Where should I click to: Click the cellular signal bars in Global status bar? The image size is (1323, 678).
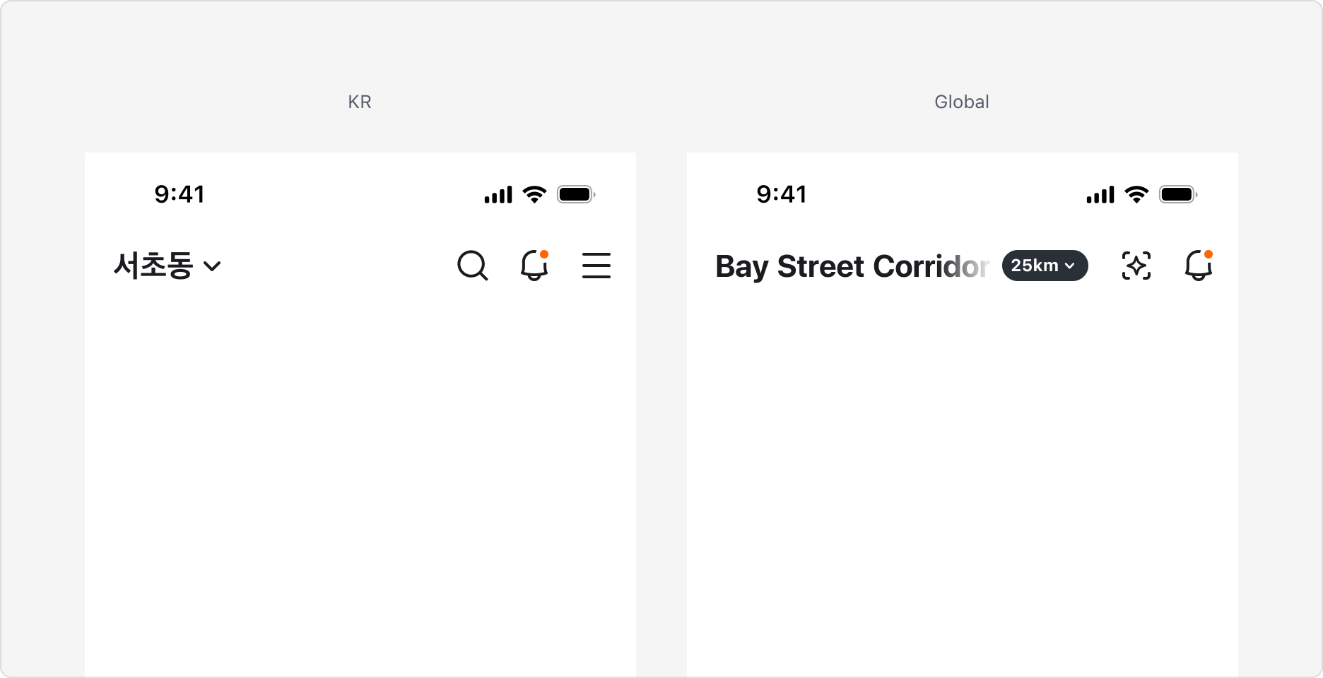(x=1100, y=195)
